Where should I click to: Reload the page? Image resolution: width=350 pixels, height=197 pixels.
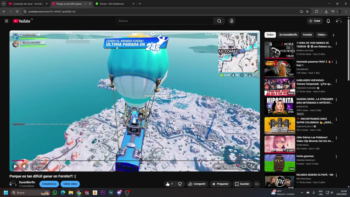click(x=17, y=11)
